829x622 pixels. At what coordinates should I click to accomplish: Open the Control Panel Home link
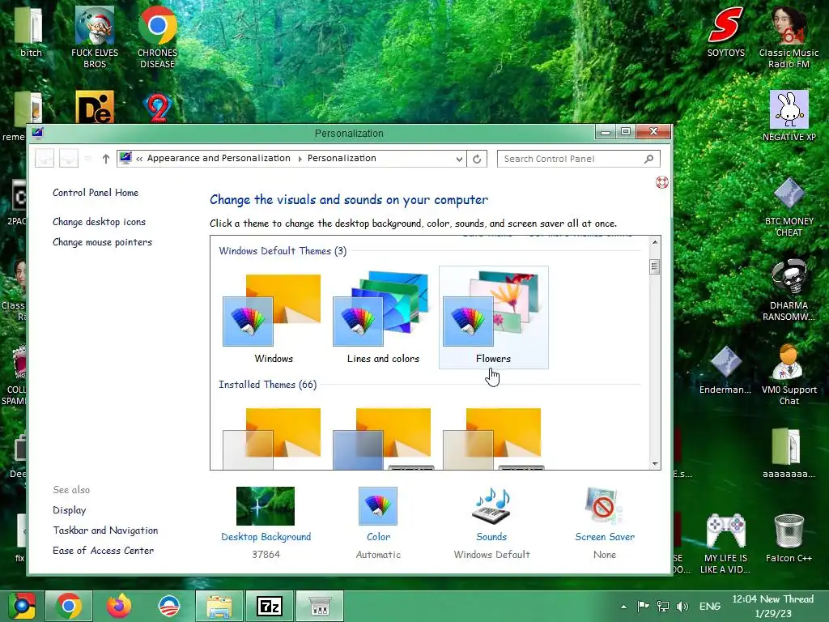(x=96, y=193)
